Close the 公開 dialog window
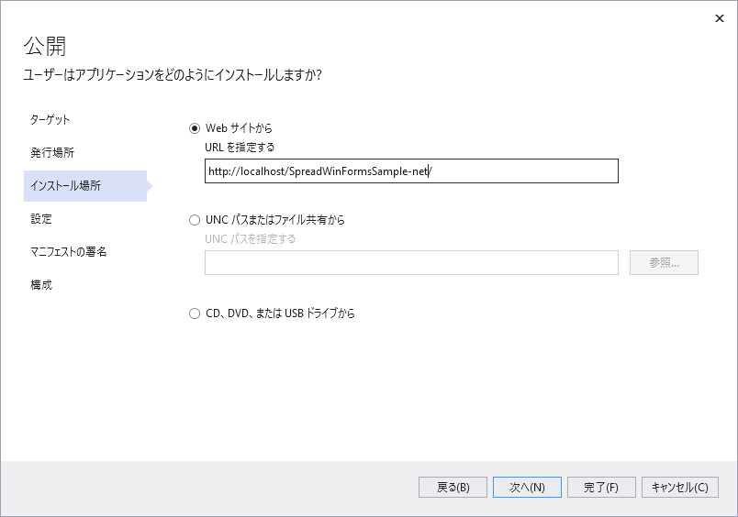 pyautogui.click(x=716, y=18)
